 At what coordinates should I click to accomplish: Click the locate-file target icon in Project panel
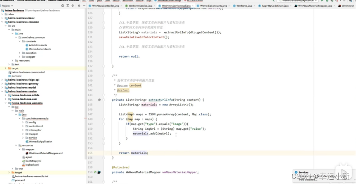pyautogui.click(x=63, y=6)
